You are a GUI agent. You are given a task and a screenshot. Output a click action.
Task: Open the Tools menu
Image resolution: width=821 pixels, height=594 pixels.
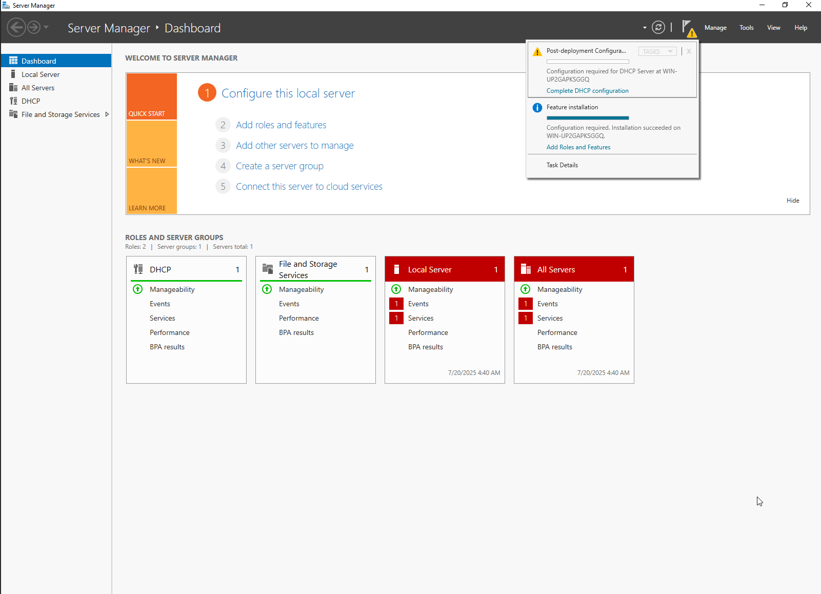coord(746,28)
